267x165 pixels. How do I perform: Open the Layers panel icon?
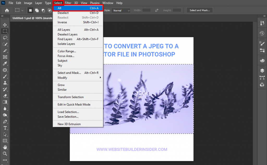point(262,71)
